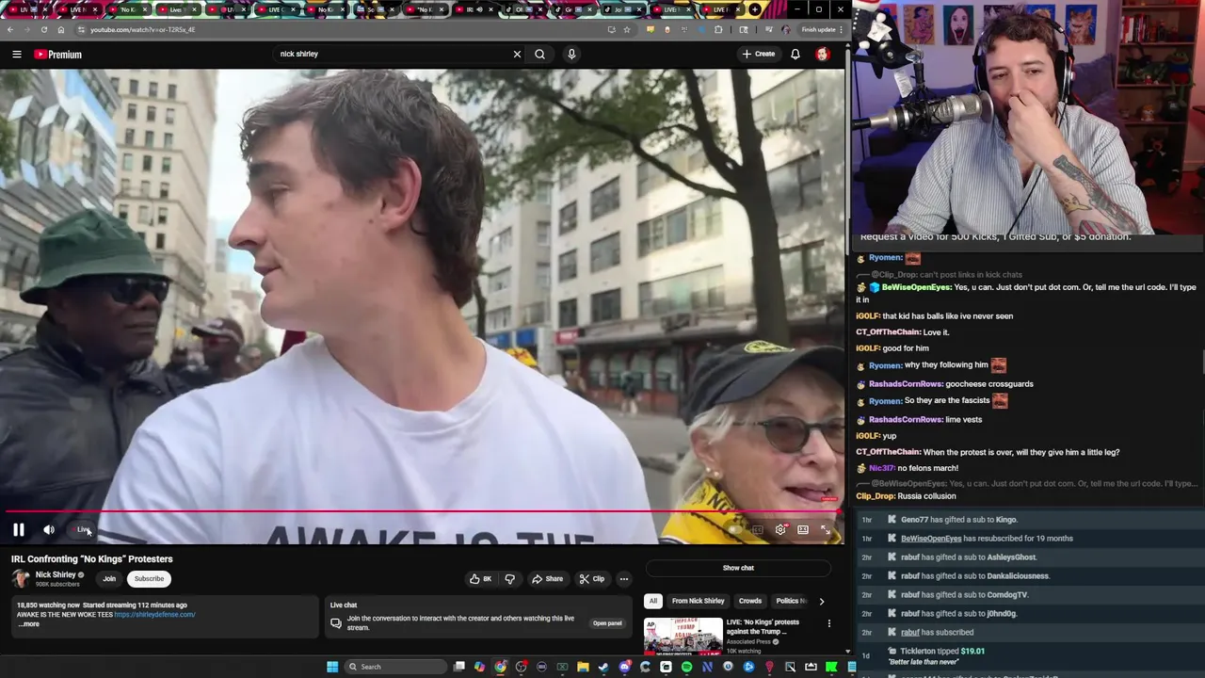
Task: Jump to live with the Live badge
Action: point(83,530)
